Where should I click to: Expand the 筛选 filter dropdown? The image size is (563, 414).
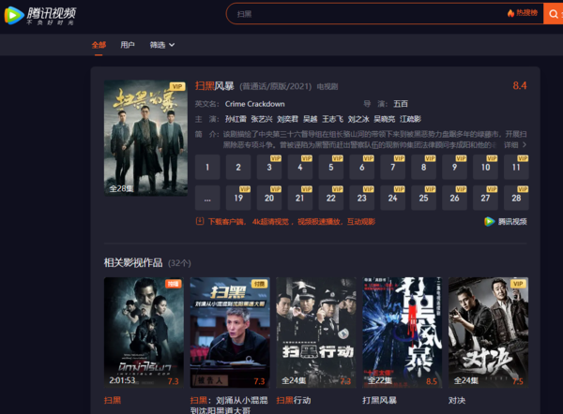coord(162,45)
